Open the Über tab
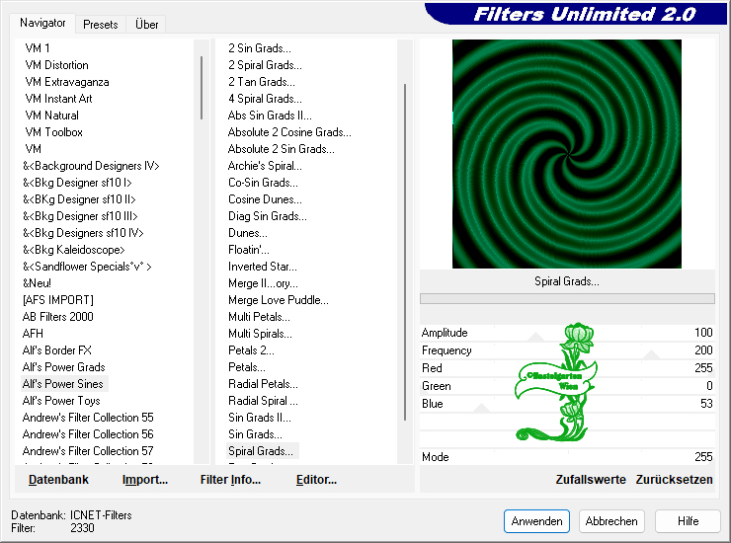 147,24
